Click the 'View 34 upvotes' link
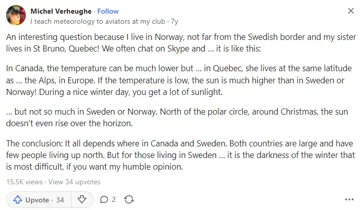 point(74,182)
